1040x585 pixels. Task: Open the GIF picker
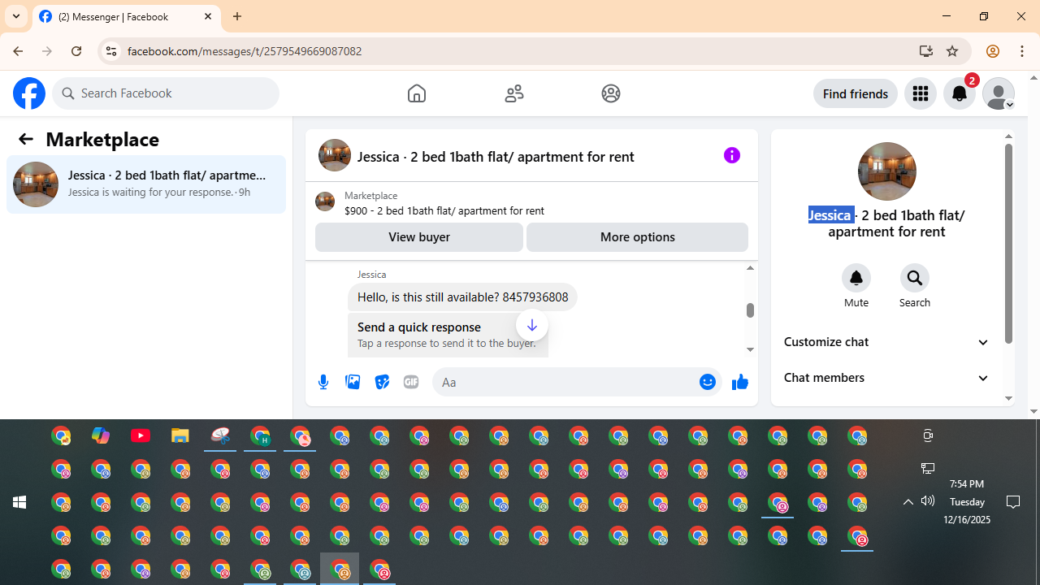coord(411,382)
